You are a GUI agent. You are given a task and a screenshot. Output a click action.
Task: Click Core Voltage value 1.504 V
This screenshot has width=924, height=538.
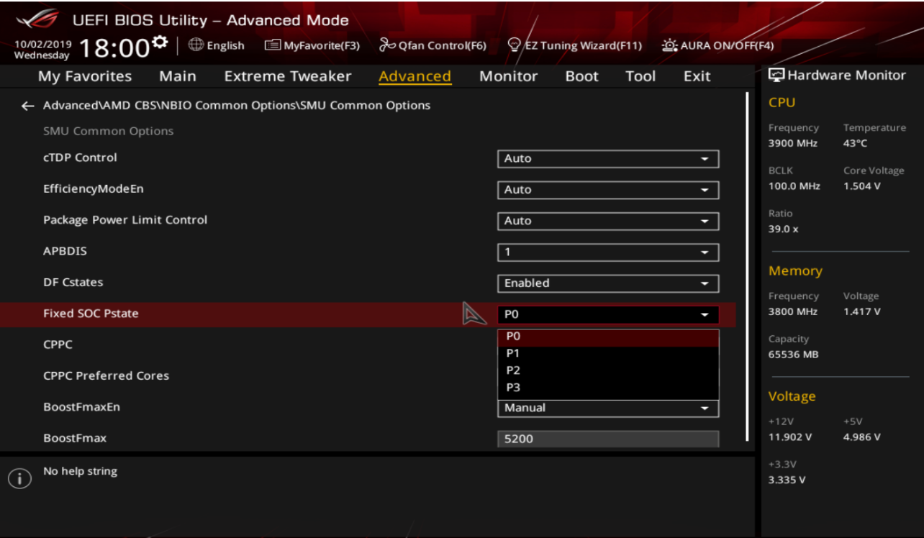(862, 186)
